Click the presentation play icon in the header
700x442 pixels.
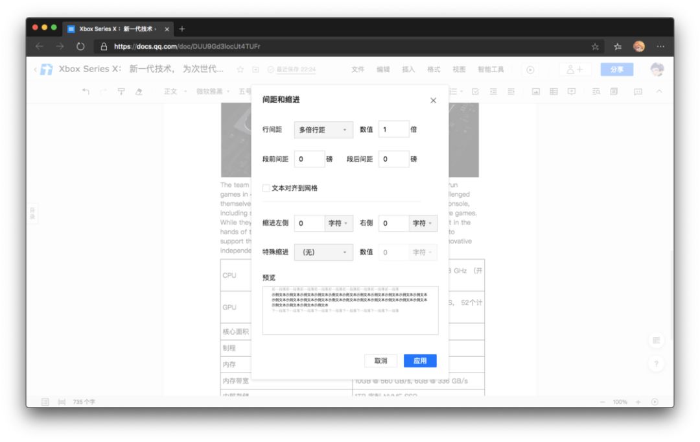coord(530,69)
